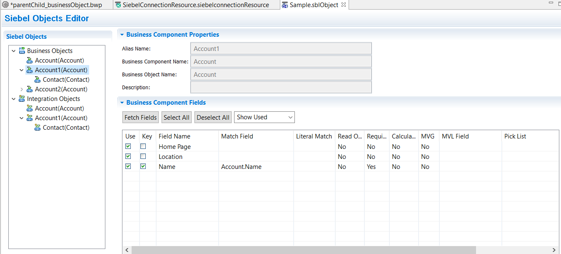Click the Pick List column header
561x254 pixels.
point(531,136)
